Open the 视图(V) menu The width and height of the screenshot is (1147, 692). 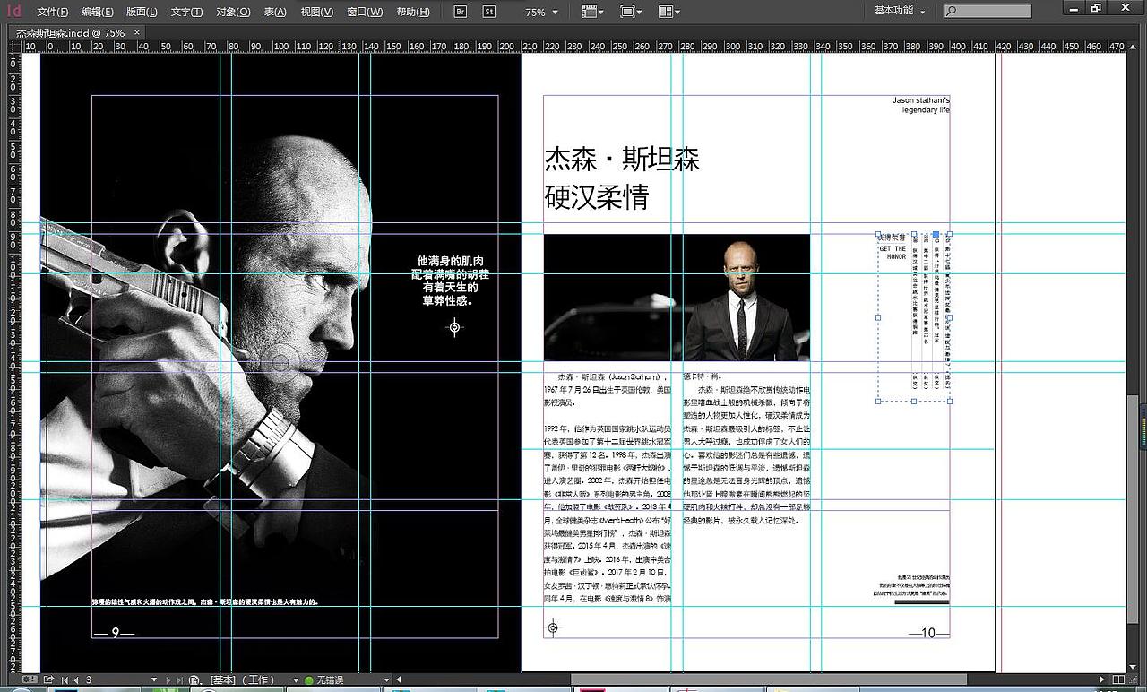[316, 12]
